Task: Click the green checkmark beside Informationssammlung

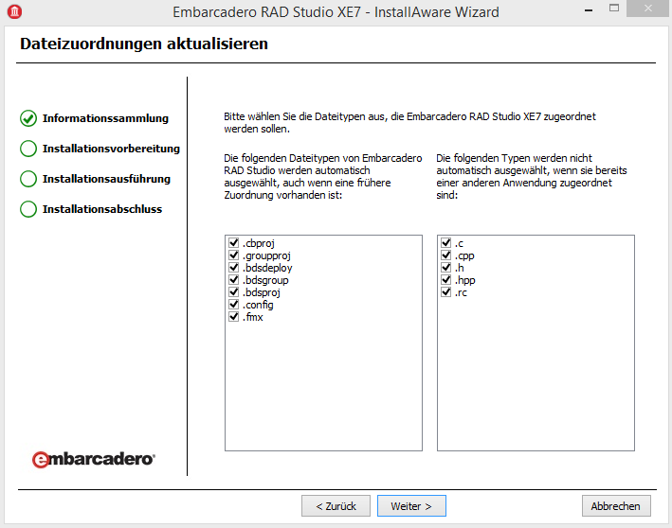Action: coord(28,118)
